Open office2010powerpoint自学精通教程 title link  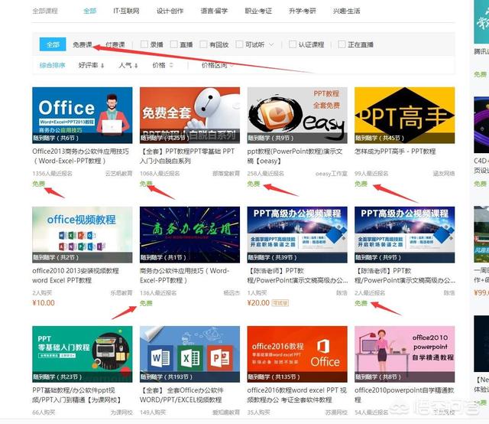pyautogui.click(x=404, y=395)
